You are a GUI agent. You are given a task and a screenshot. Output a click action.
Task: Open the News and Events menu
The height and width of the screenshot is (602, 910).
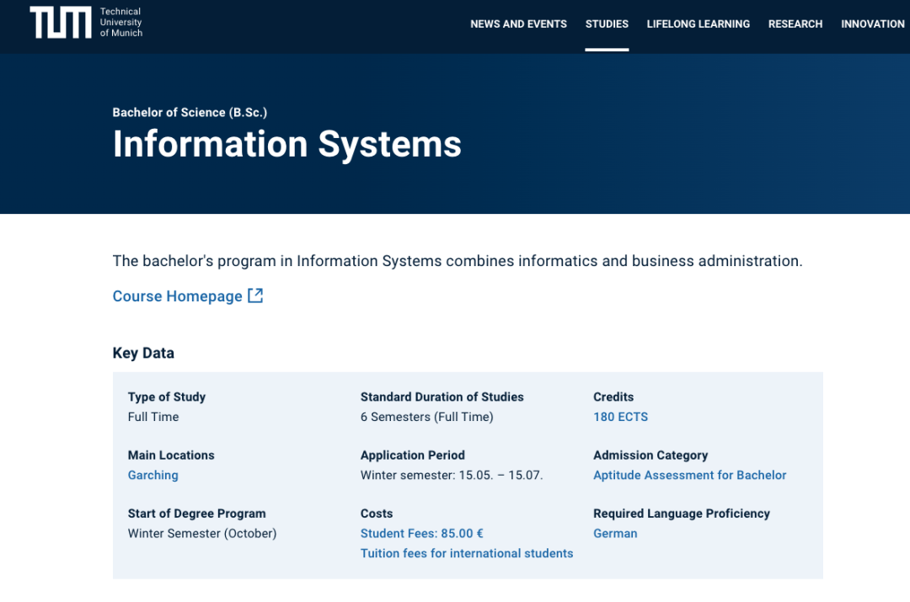pos(518,24)
